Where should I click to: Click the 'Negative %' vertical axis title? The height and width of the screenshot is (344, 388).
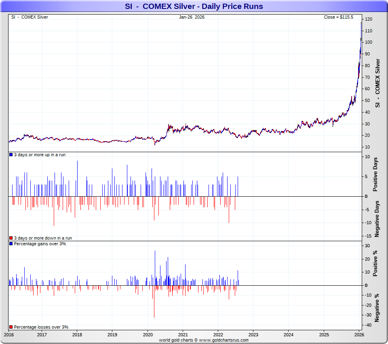(377, 308)
